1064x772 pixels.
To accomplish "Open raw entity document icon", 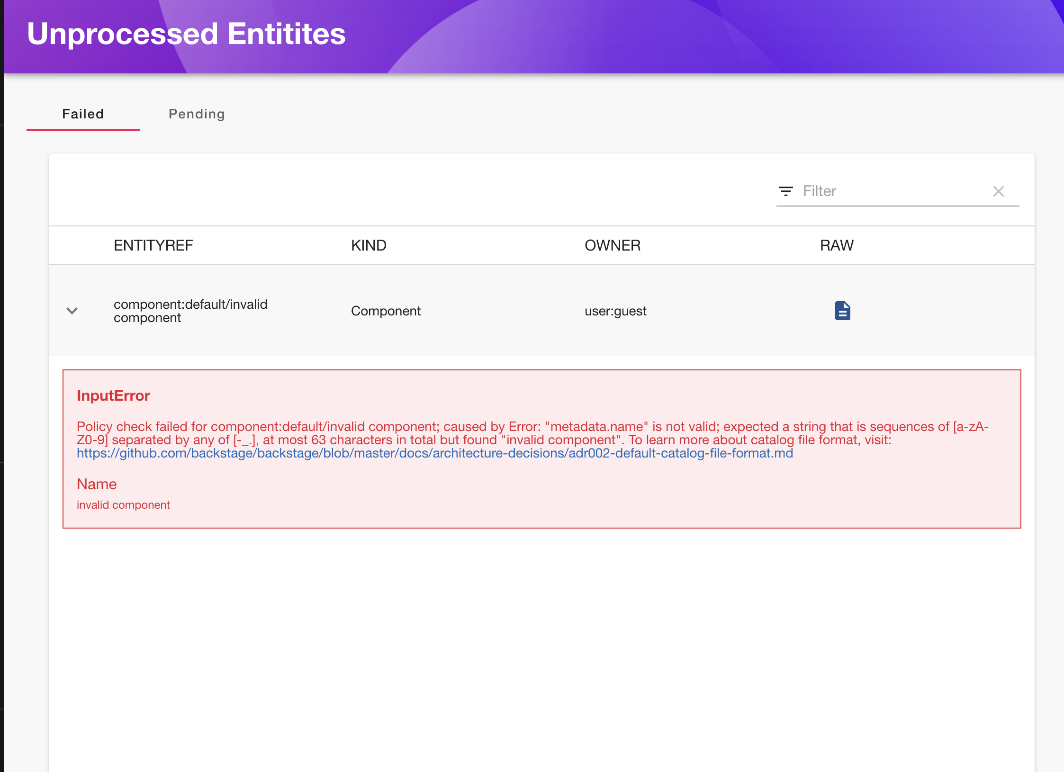I will (842, 311).
